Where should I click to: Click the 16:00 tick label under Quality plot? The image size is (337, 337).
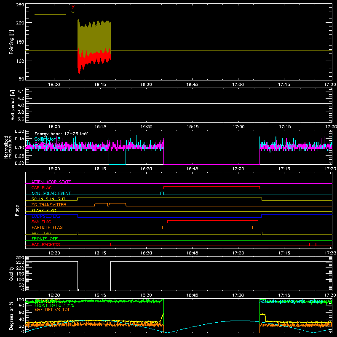point(54,295)
